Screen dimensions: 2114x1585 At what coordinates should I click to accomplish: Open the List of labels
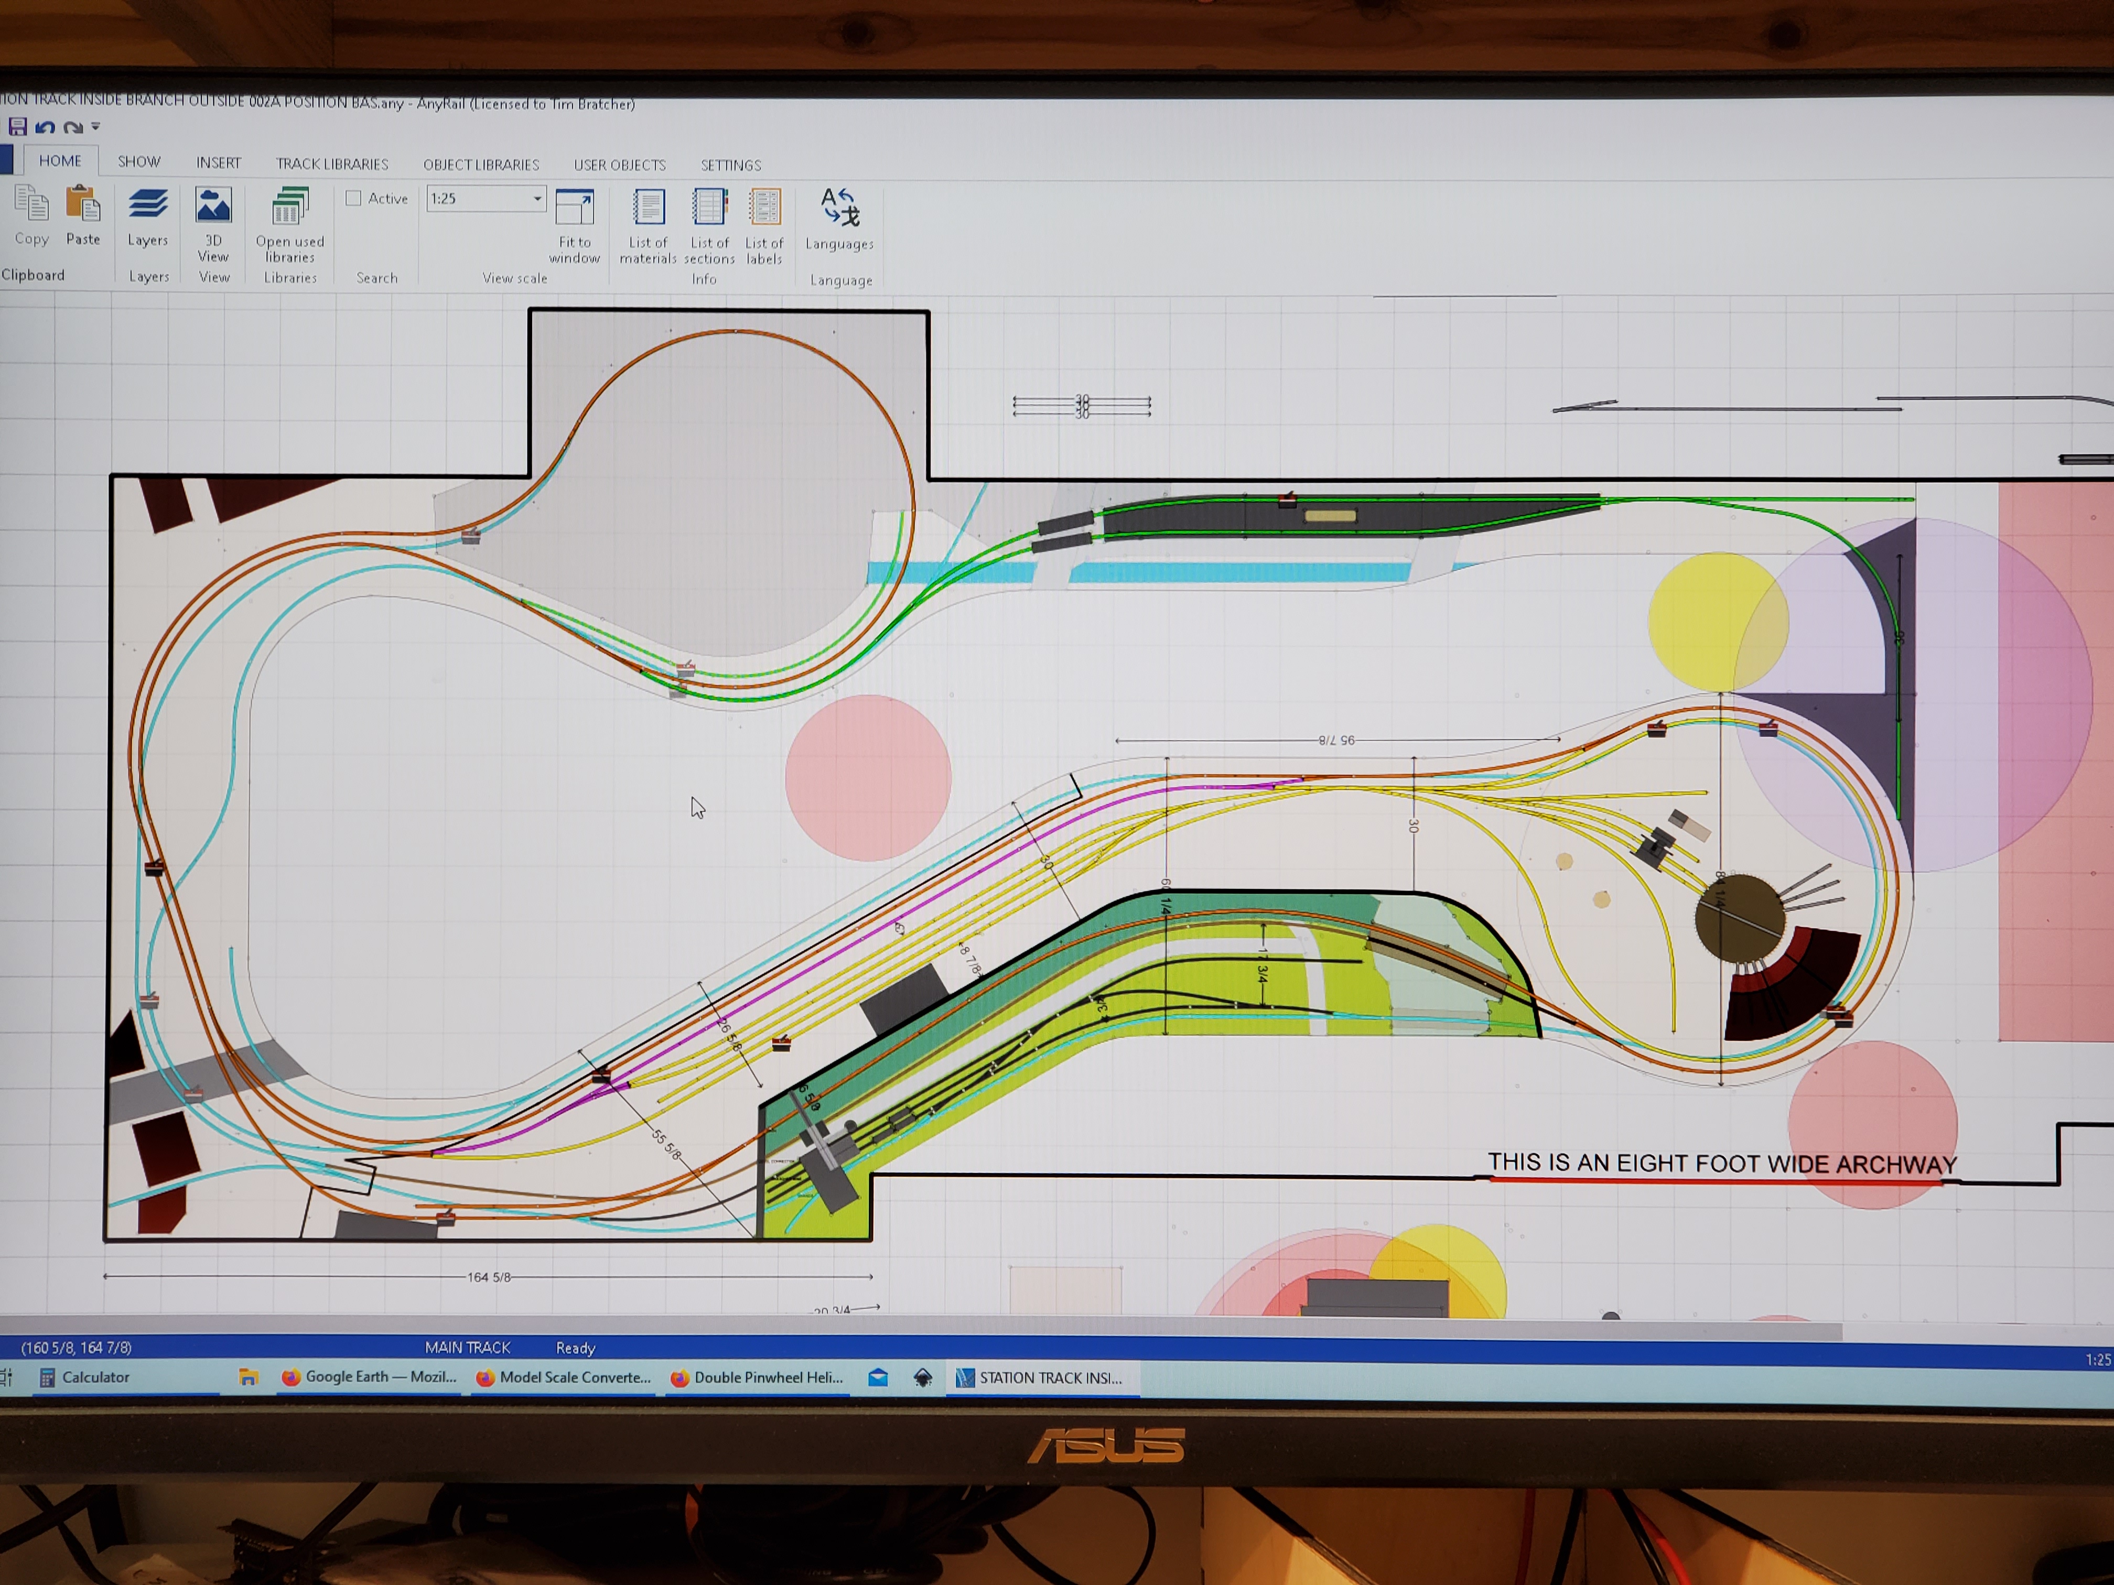(764, 227)
